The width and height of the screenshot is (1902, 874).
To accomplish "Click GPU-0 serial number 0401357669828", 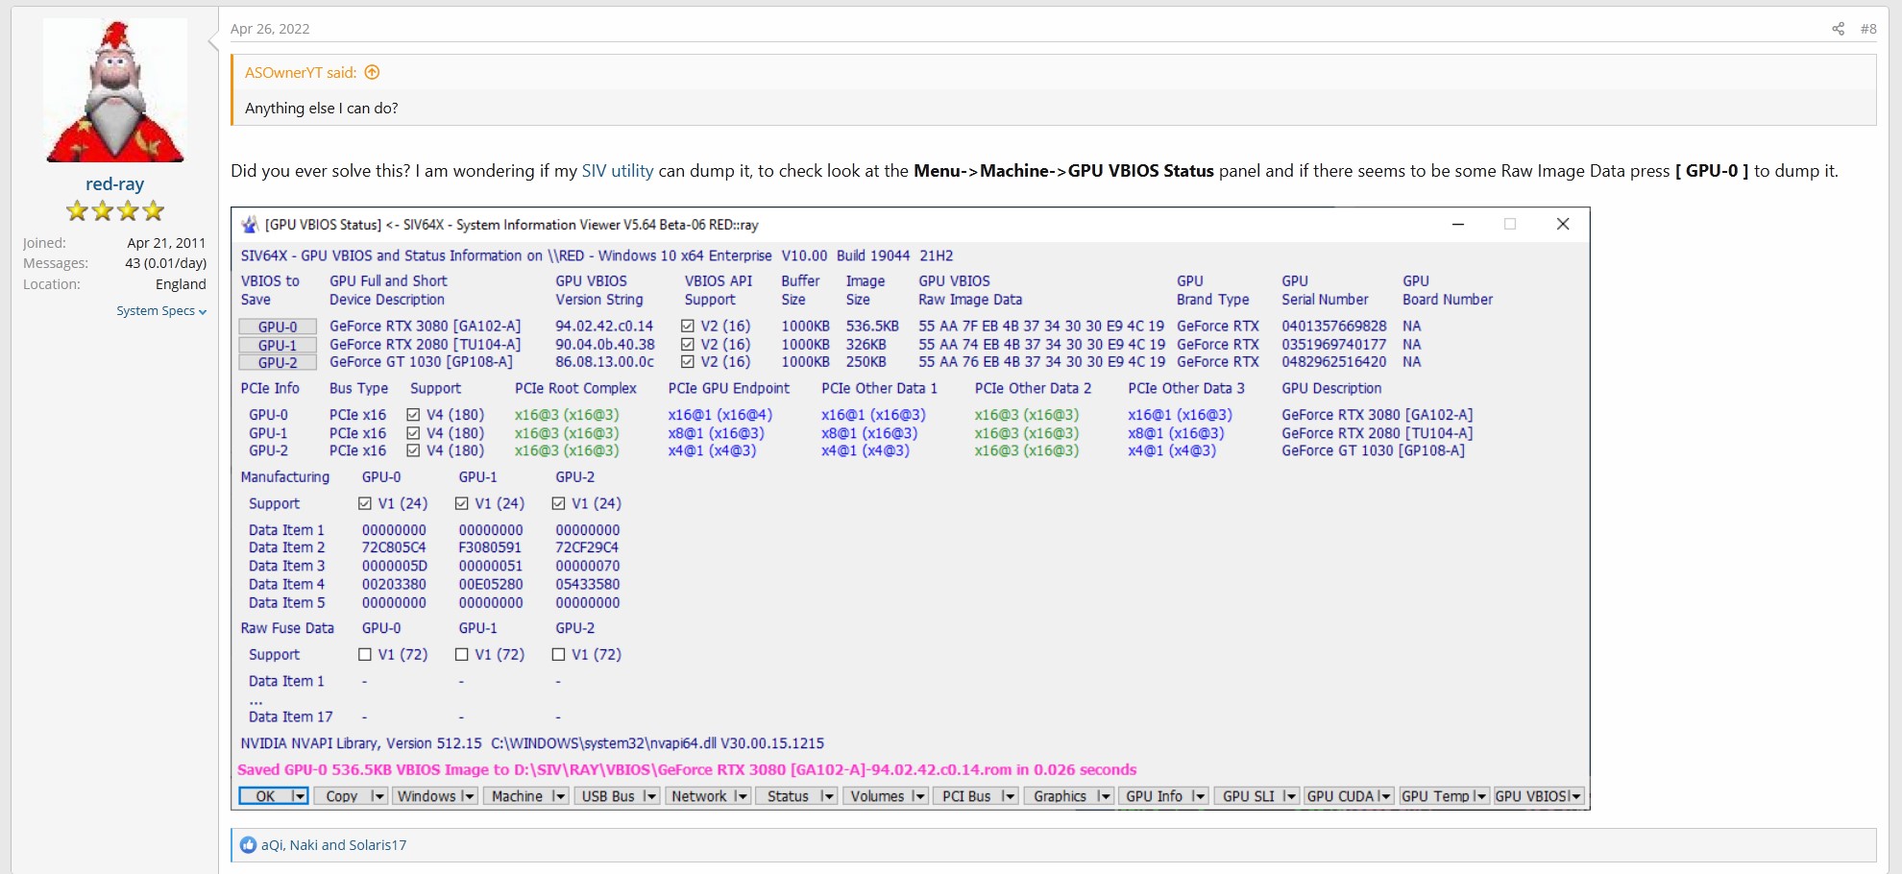I will point(1334,327).
